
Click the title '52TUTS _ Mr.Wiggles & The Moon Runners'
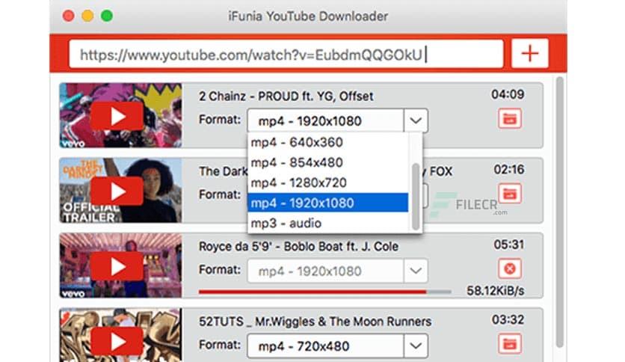click(x=315, y=322)
